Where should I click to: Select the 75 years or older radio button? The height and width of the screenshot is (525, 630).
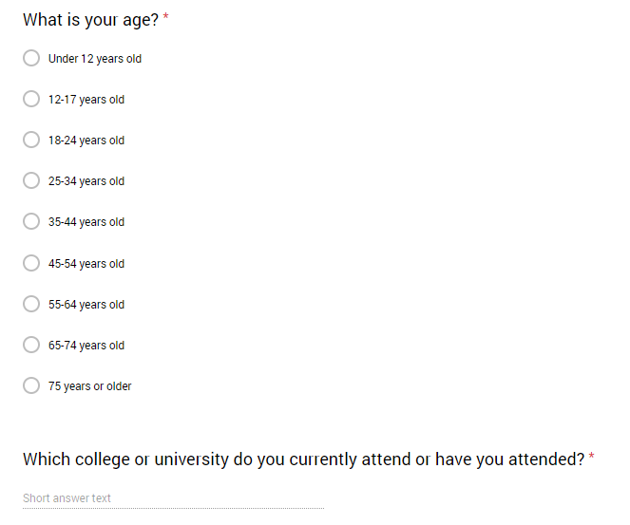click(x=31, y=385)
